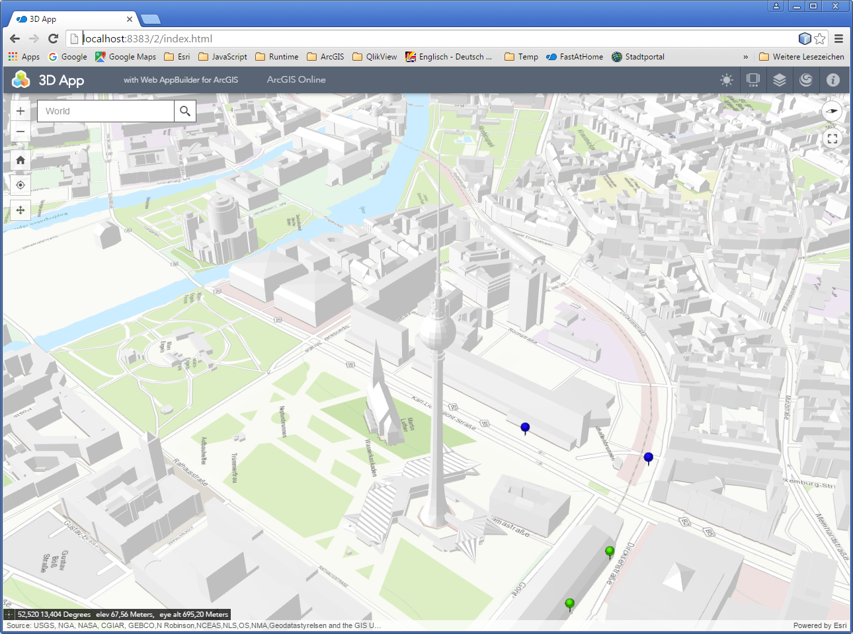The width and height of the screenshot is (853, 634).
Task: Show more bookmarks with the chevron
Action: click(746, 57)
